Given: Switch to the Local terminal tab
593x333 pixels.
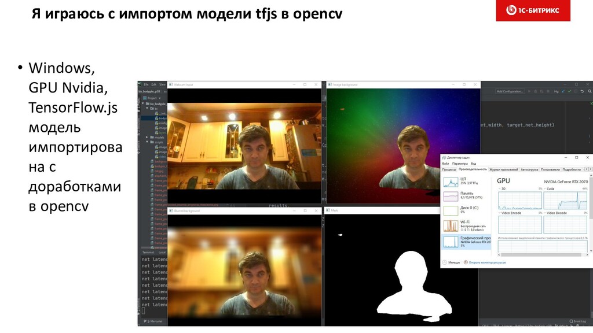Looking at the screenshot, I should point(162,252).
